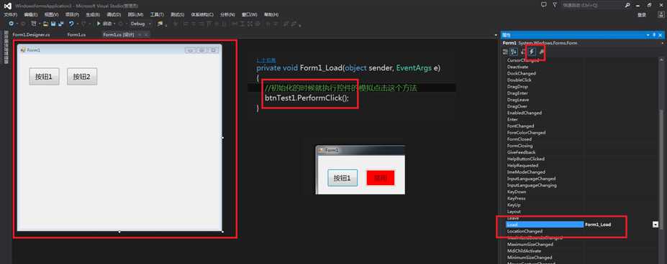Click the red 禁用 button in preview

381,178
